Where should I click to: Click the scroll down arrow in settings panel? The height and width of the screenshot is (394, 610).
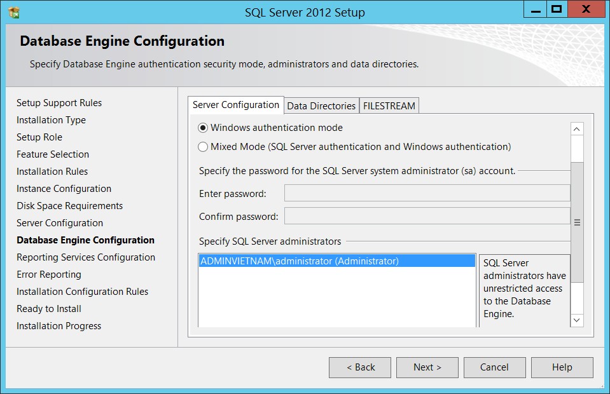[x=577, y=320]
